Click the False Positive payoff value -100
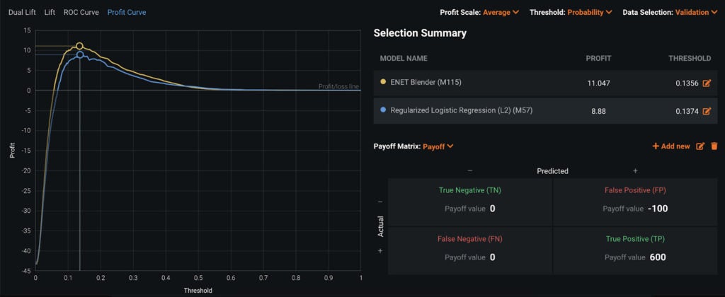Screen dimensions: 725x297 pos(658,209)
